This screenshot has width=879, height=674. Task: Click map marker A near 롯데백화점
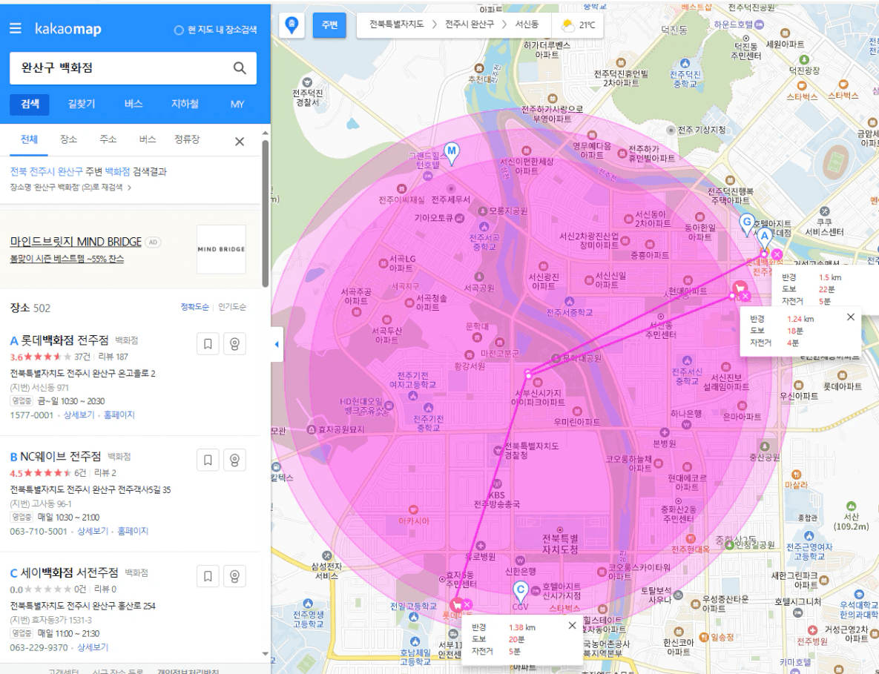click(764, 239)
